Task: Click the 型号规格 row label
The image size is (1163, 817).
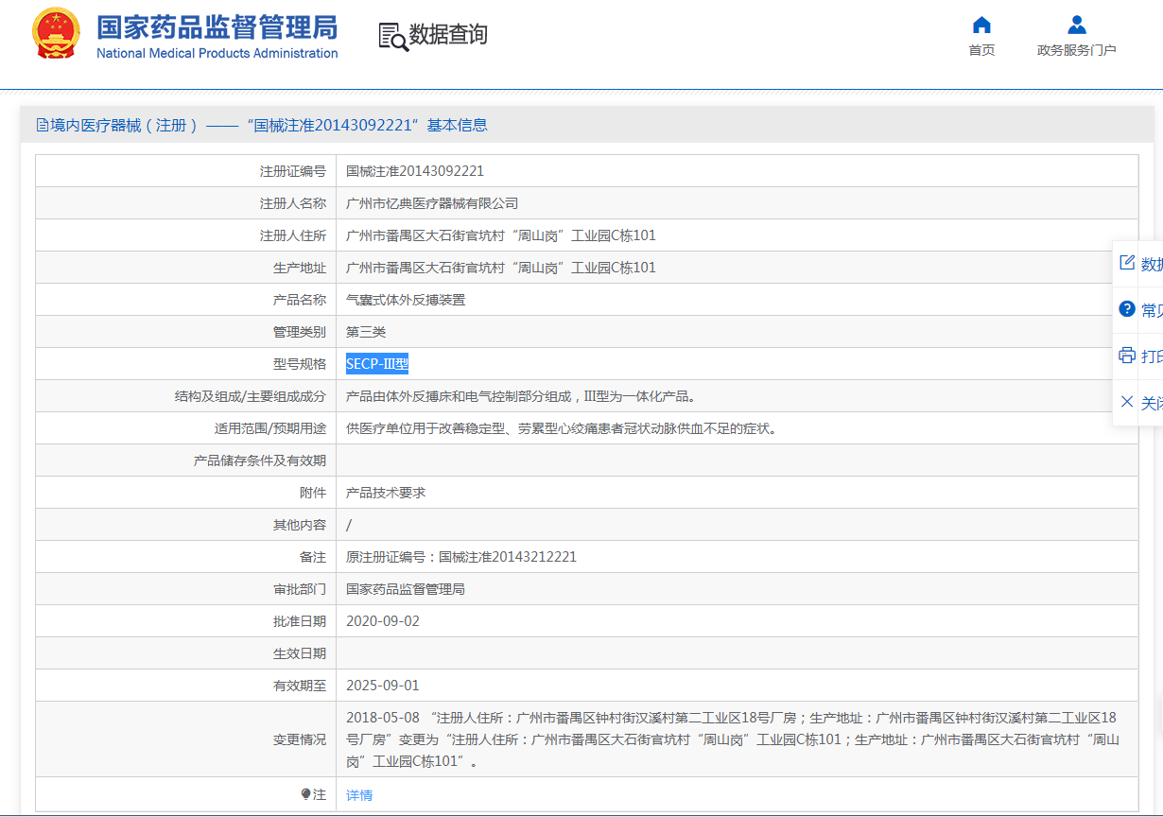Action: (300, 364)
